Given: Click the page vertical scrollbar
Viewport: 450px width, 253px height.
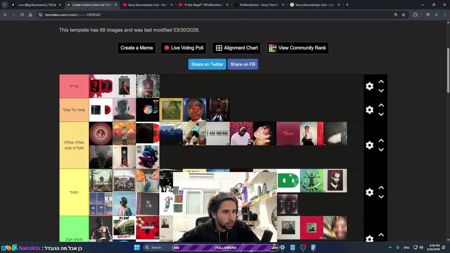Looking at the screenshot, I should coord(448,70).
